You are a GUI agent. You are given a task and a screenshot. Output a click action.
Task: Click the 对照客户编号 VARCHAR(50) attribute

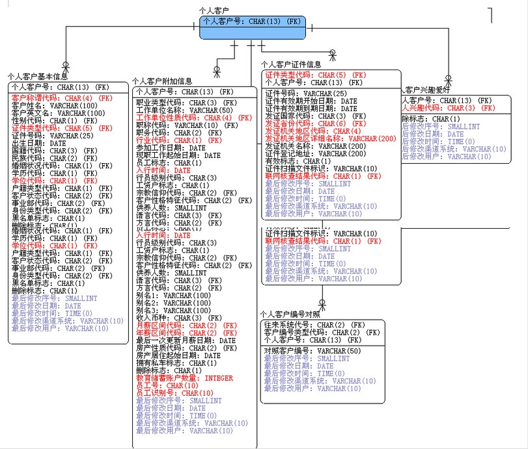pos(312,351)
